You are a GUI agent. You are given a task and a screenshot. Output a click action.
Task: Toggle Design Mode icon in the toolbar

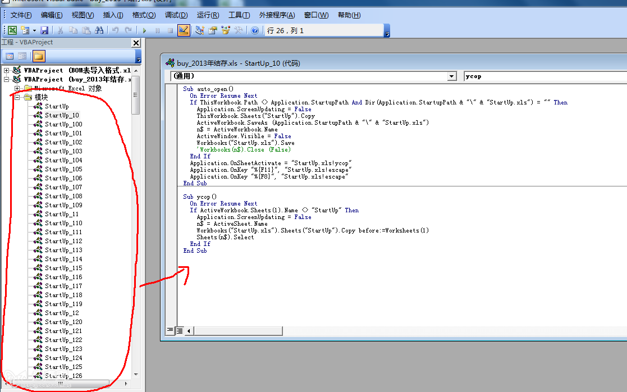point(184,30)
